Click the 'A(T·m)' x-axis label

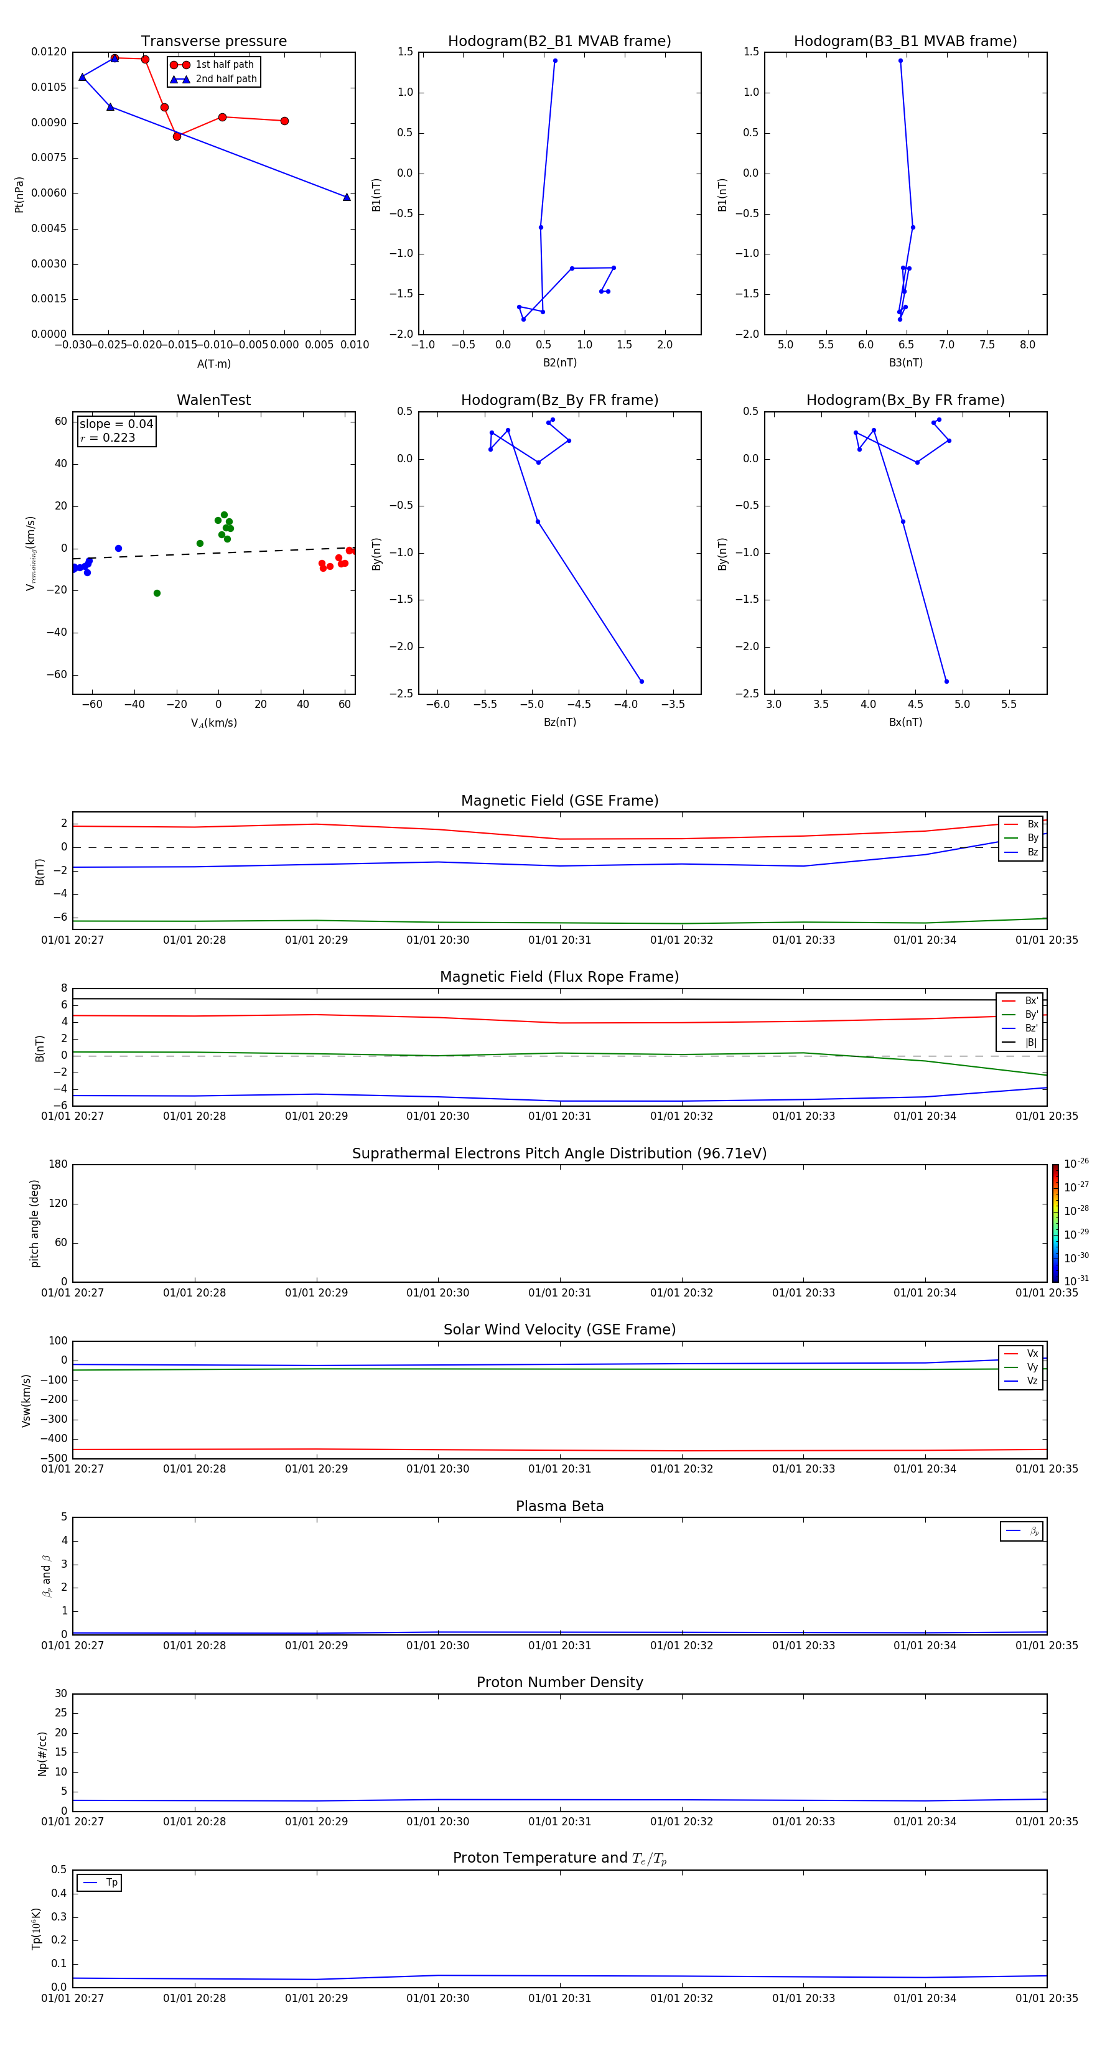click(213, 364)
